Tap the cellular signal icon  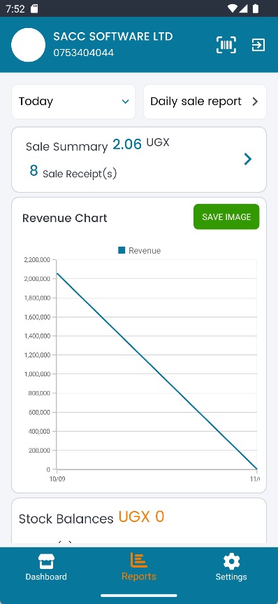pos(243,8)
